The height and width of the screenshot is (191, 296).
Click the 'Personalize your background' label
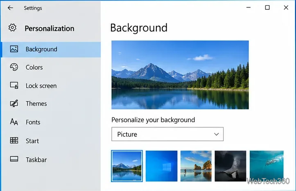click(153, 120)
